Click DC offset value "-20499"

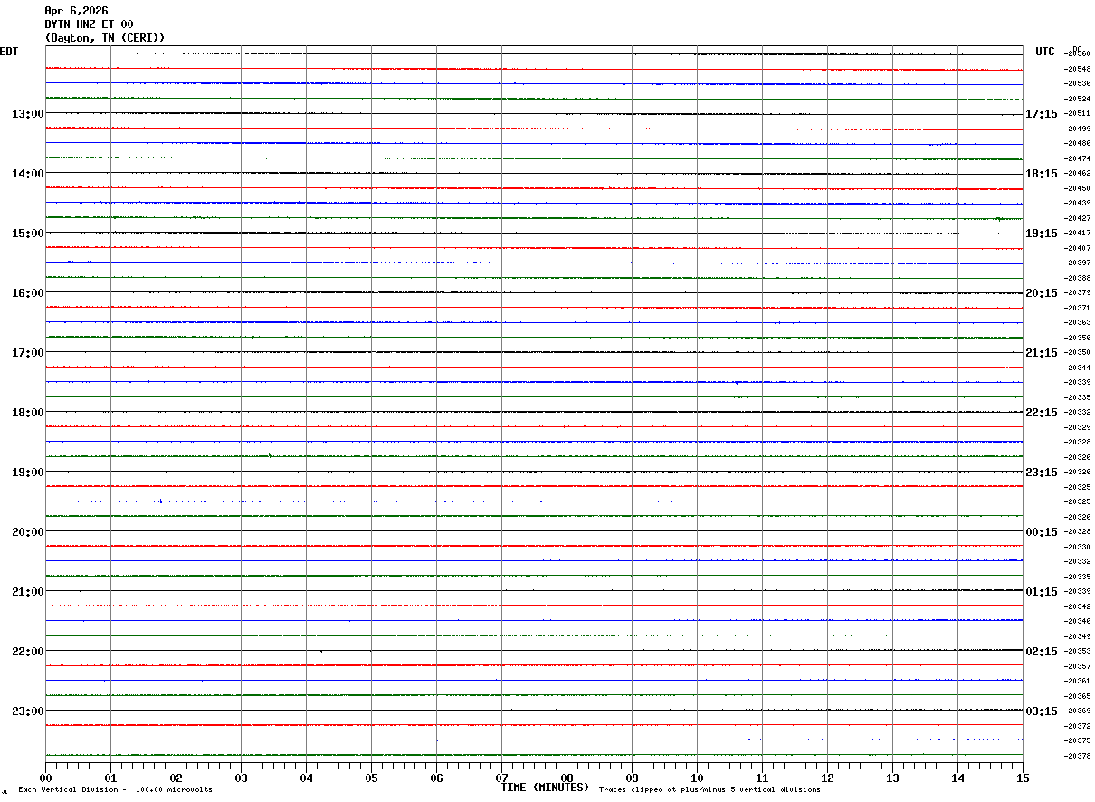pyautogui.click(x=1077, y=129)
